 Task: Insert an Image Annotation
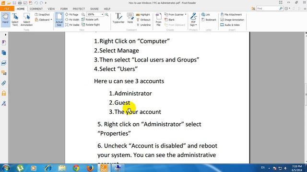pyautogui.click(x=232, y=20)
